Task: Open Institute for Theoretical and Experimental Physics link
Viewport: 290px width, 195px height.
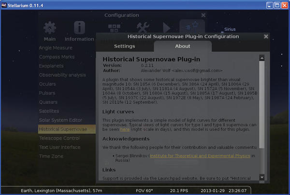Action: point(200,156)
